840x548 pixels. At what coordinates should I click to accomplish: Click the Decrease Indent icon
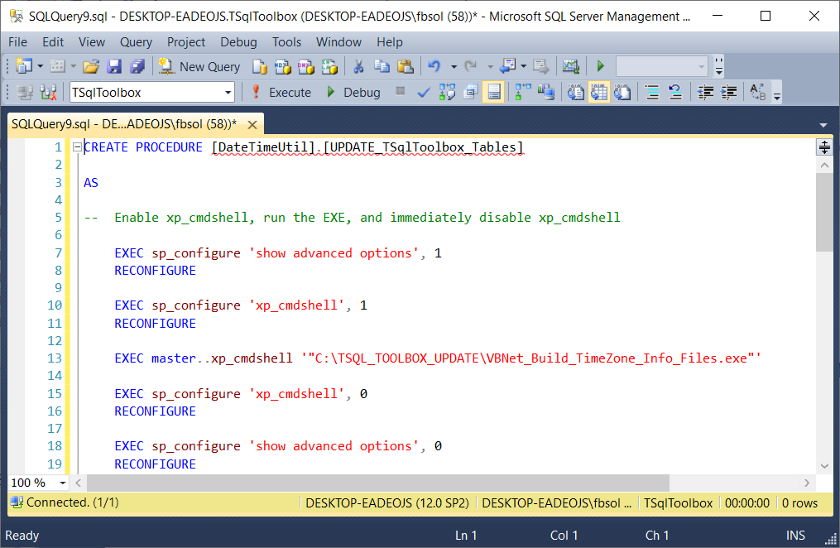pyautogui.click(x=706, y=92)
